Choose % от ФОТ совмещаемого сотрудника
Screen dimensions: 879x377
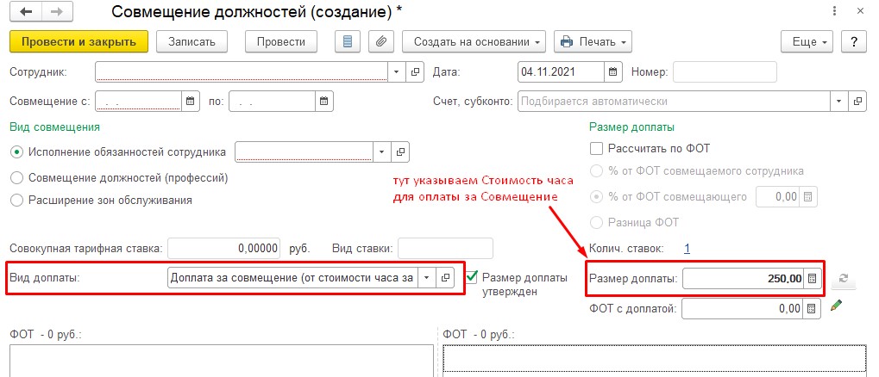[x=597, y=170]
